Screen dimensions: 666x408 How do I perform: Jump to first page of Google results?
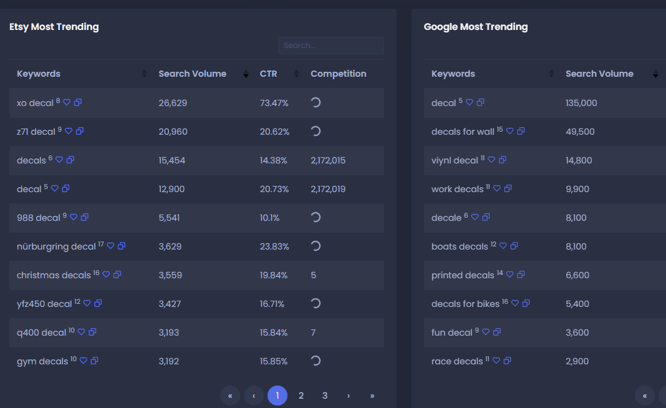tap(645, 396)
